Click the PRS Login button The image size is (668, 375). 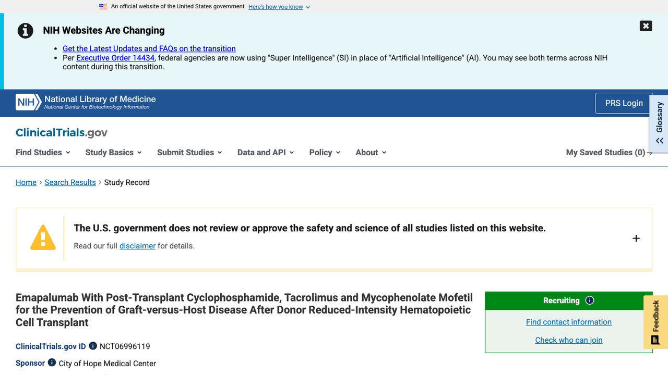pos(624,103)
